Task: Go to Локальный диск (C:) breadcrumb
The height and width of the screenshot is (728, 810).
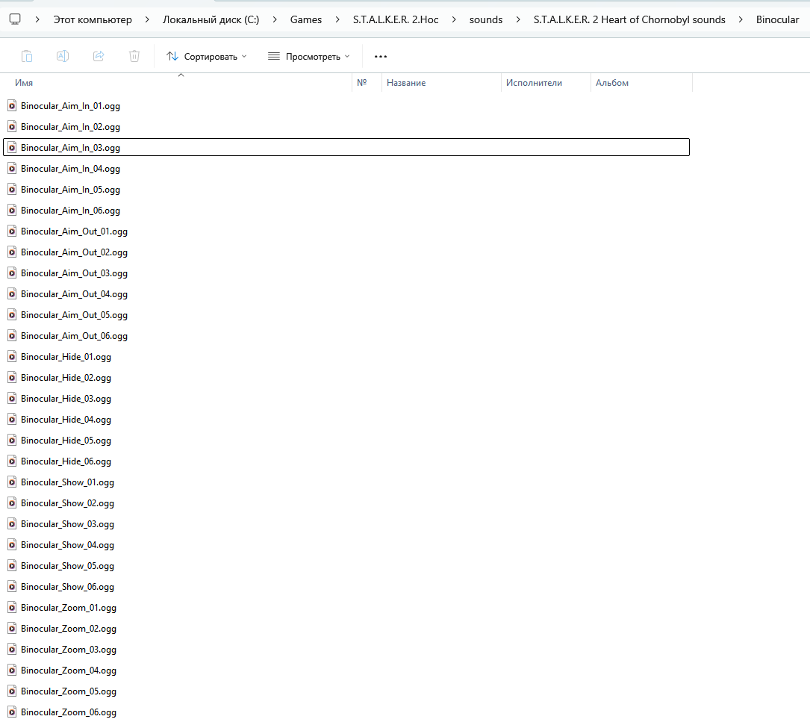Action: coord(211,19)
